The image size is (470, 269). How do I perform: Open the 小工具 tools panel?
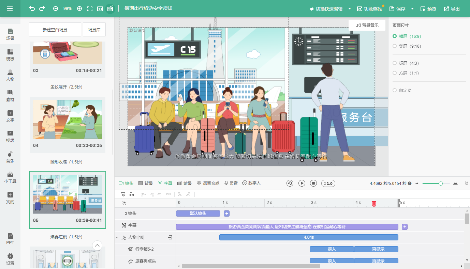(x=10, y=177)
